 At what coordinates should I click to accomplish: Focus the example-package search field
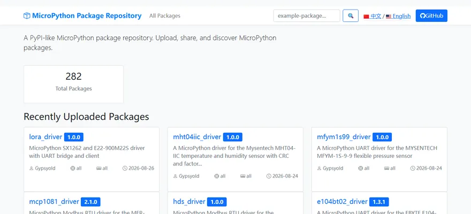[x=307, y=16]
